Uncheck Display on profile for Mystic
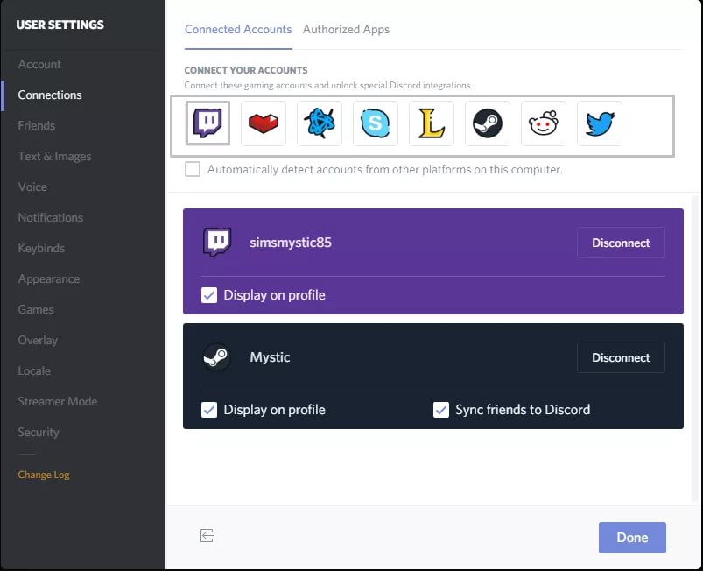The height and width of the screenshot is (571, 703). coord(209,410)
